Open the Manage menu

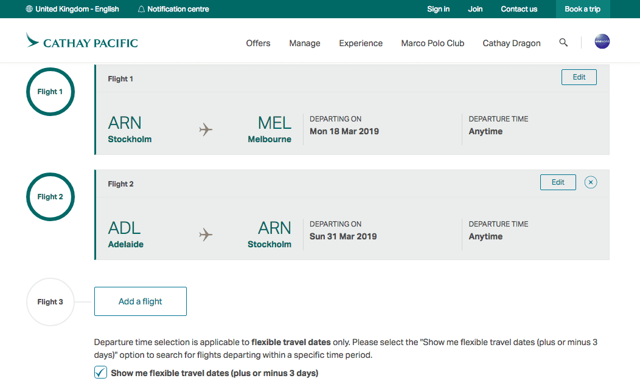[305, 43]
